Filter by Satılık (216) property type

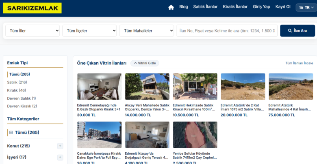click(x=17, y=82)
